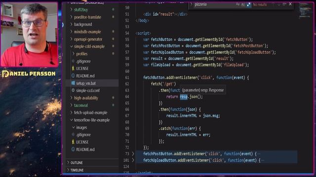Click the info icon beside simple-cdd-example README.md
This screenshot has height=177, width=316.
(73, 76)
